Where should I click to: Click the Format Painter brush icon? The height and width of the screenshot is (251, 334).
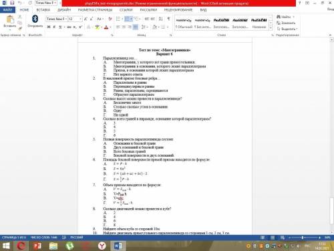coord(20,28)
